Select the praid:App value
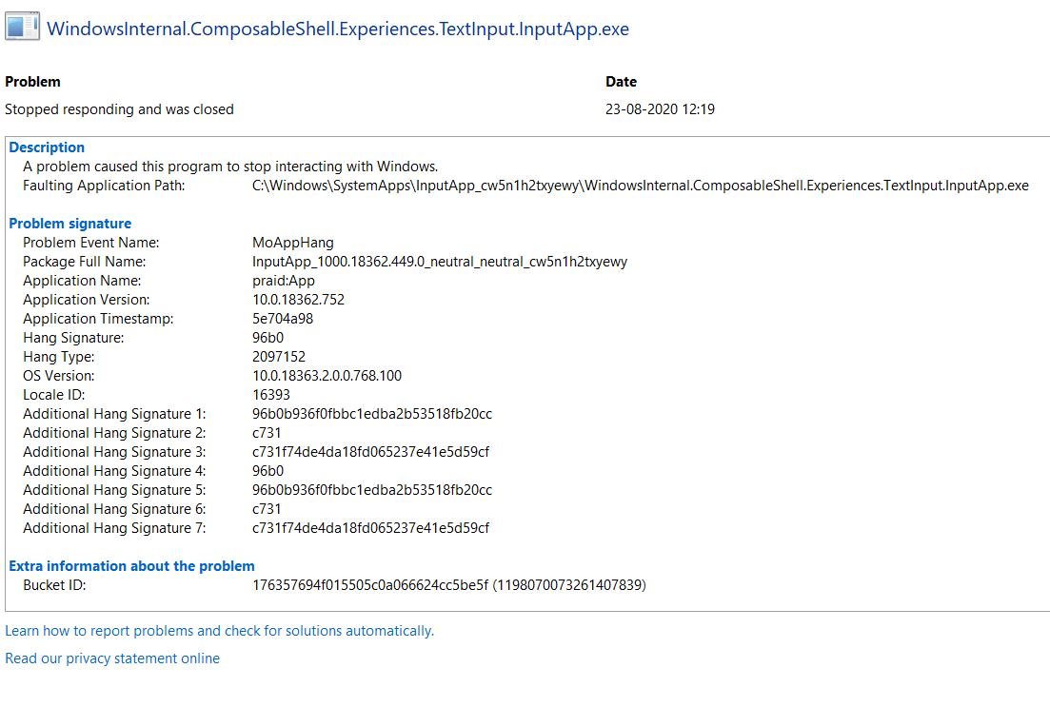This screenshot has height=727, width=1050. point(284,281)
